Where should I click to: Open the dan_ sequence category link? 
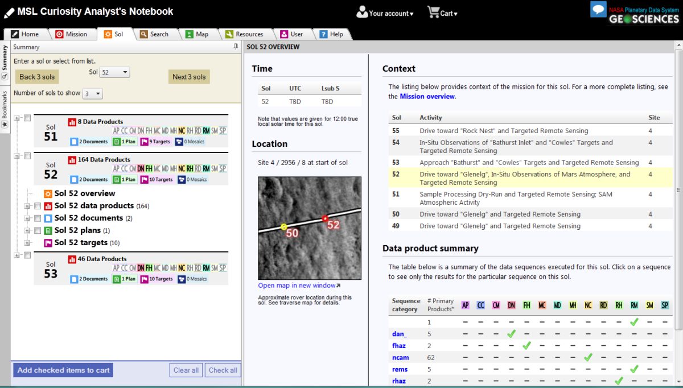click(400, 334)
